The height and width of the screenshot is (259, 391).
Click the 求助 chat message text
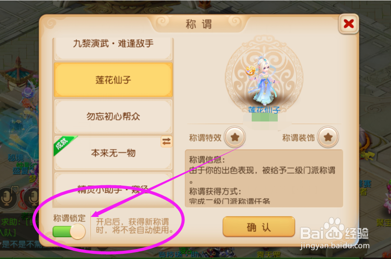pos(18,222)
